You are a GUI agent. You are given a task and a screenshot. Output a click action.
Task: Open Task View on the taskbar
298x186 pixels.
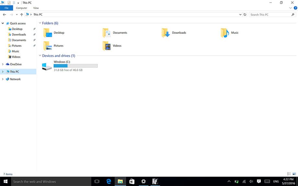[x=97, y=181]
